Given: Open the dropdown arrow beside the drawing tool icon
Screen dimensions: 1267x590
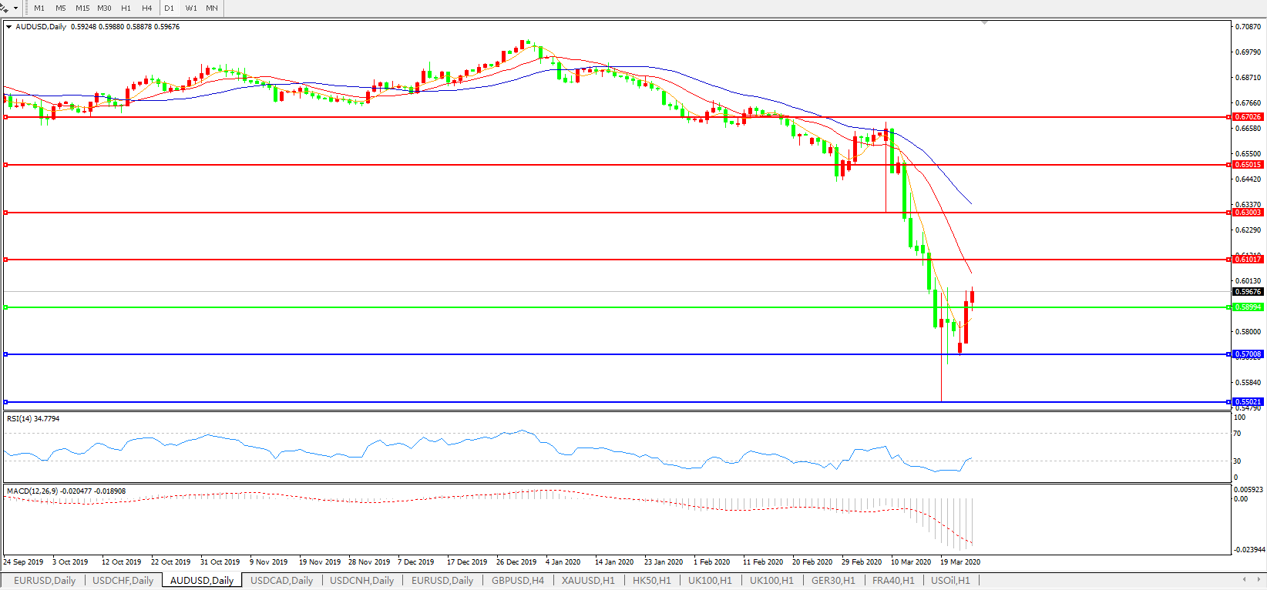Looking at the screenshot, I should click(15, 8).
